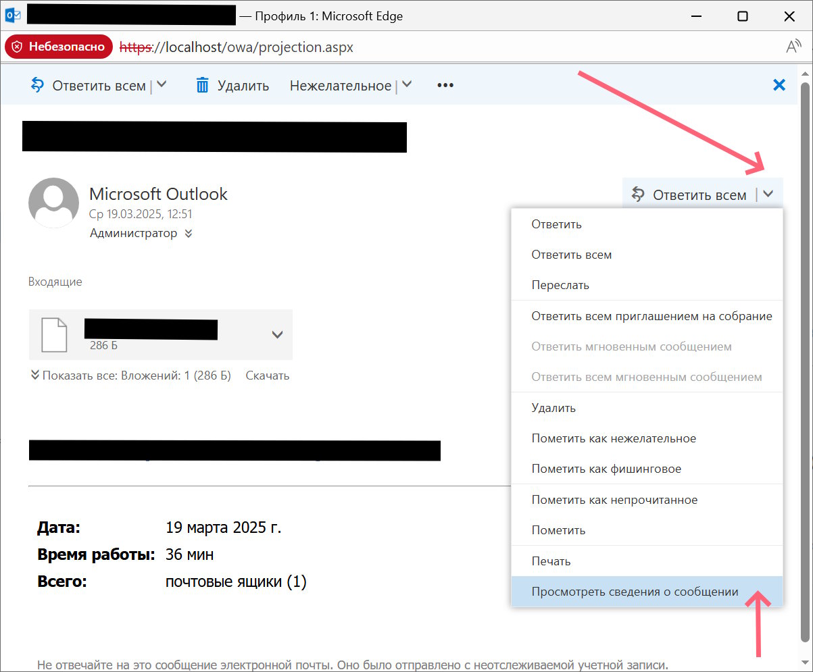Viewport: 813px width, 672px height.
Task: Select Пометить как фишинговое option
Action: click(x=606, y=469)
